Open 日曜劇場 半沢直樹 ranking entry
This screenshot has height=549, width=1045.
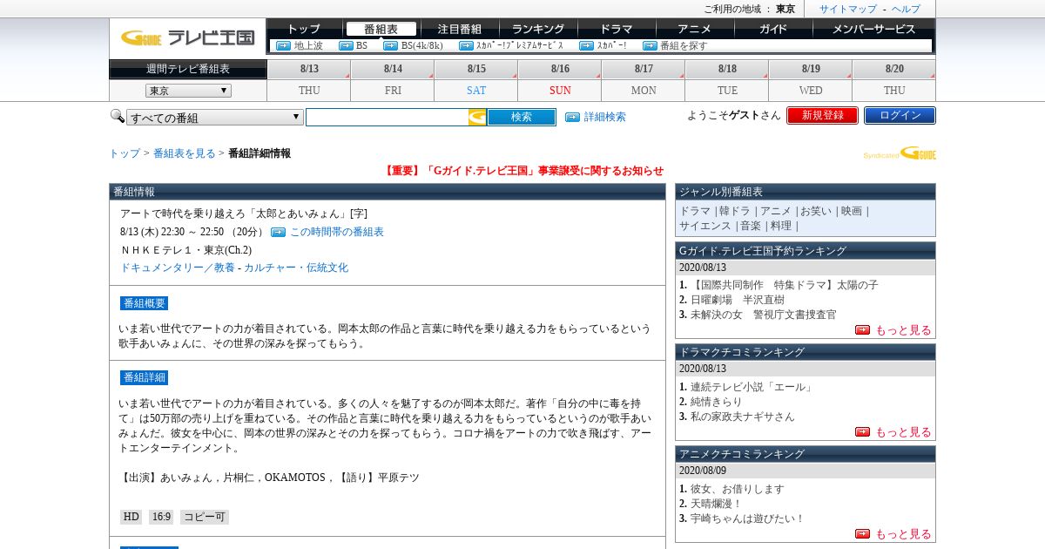(738, 300)
